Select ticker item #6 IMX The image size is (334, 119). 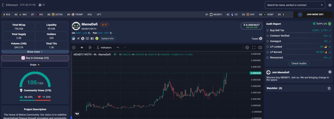[20, 14]
